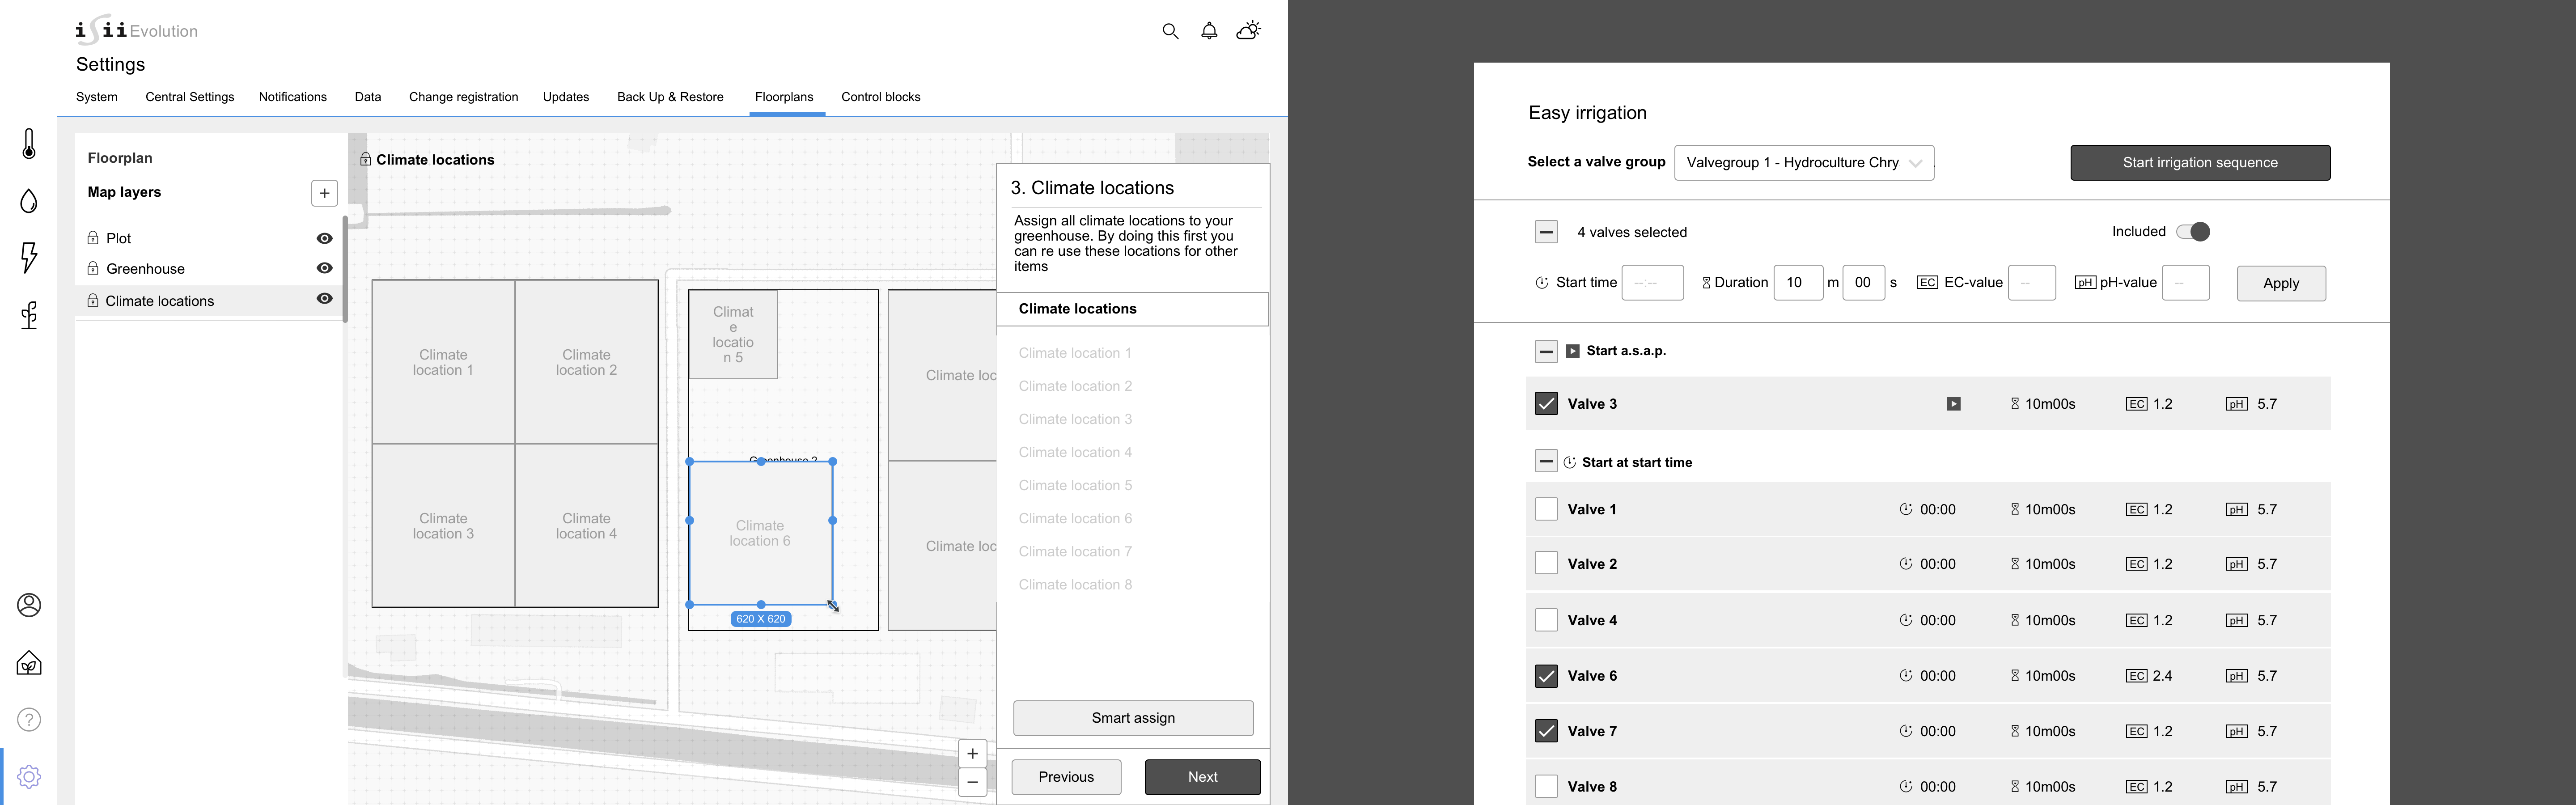Image resolution: width=2576 pixels, height=805 pixels.
Task: Open the energy lightning bolt sidebar icon
Action: point(29,257)
